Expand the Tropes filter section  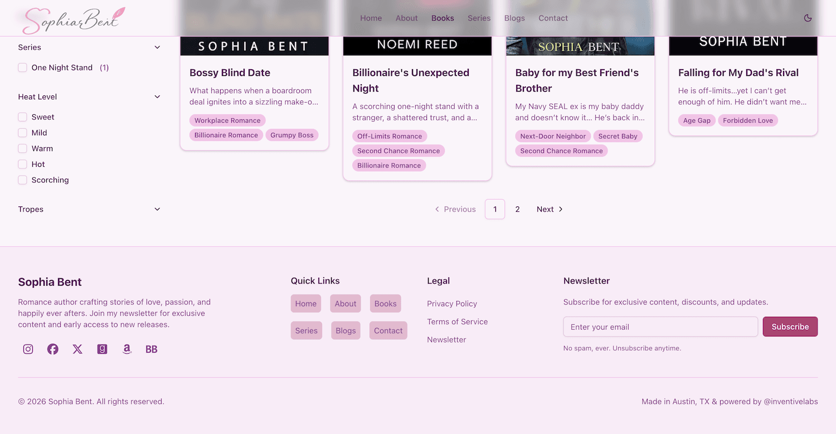157,209
